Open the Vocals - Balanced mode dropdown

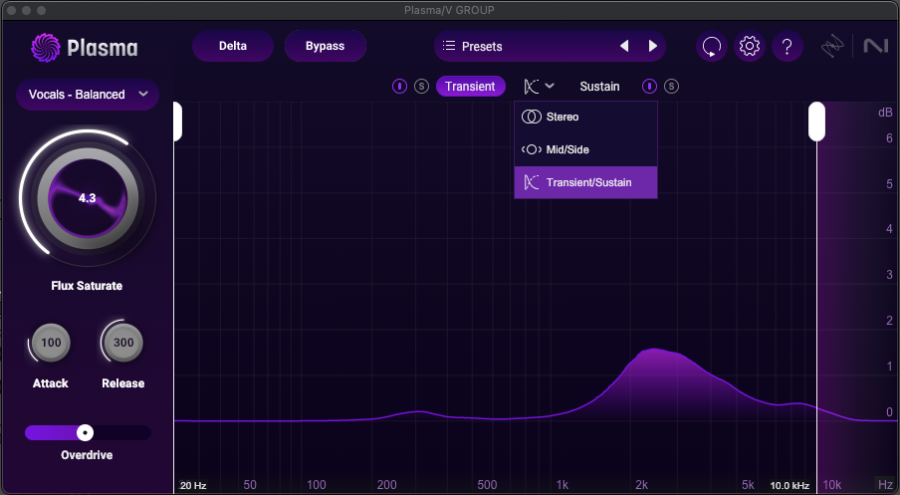pyautogui.click(x=88, y=95)
